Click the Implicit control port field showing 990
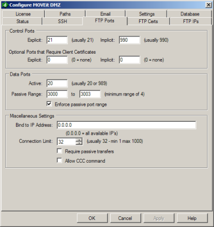 click(x=129, y=40)
